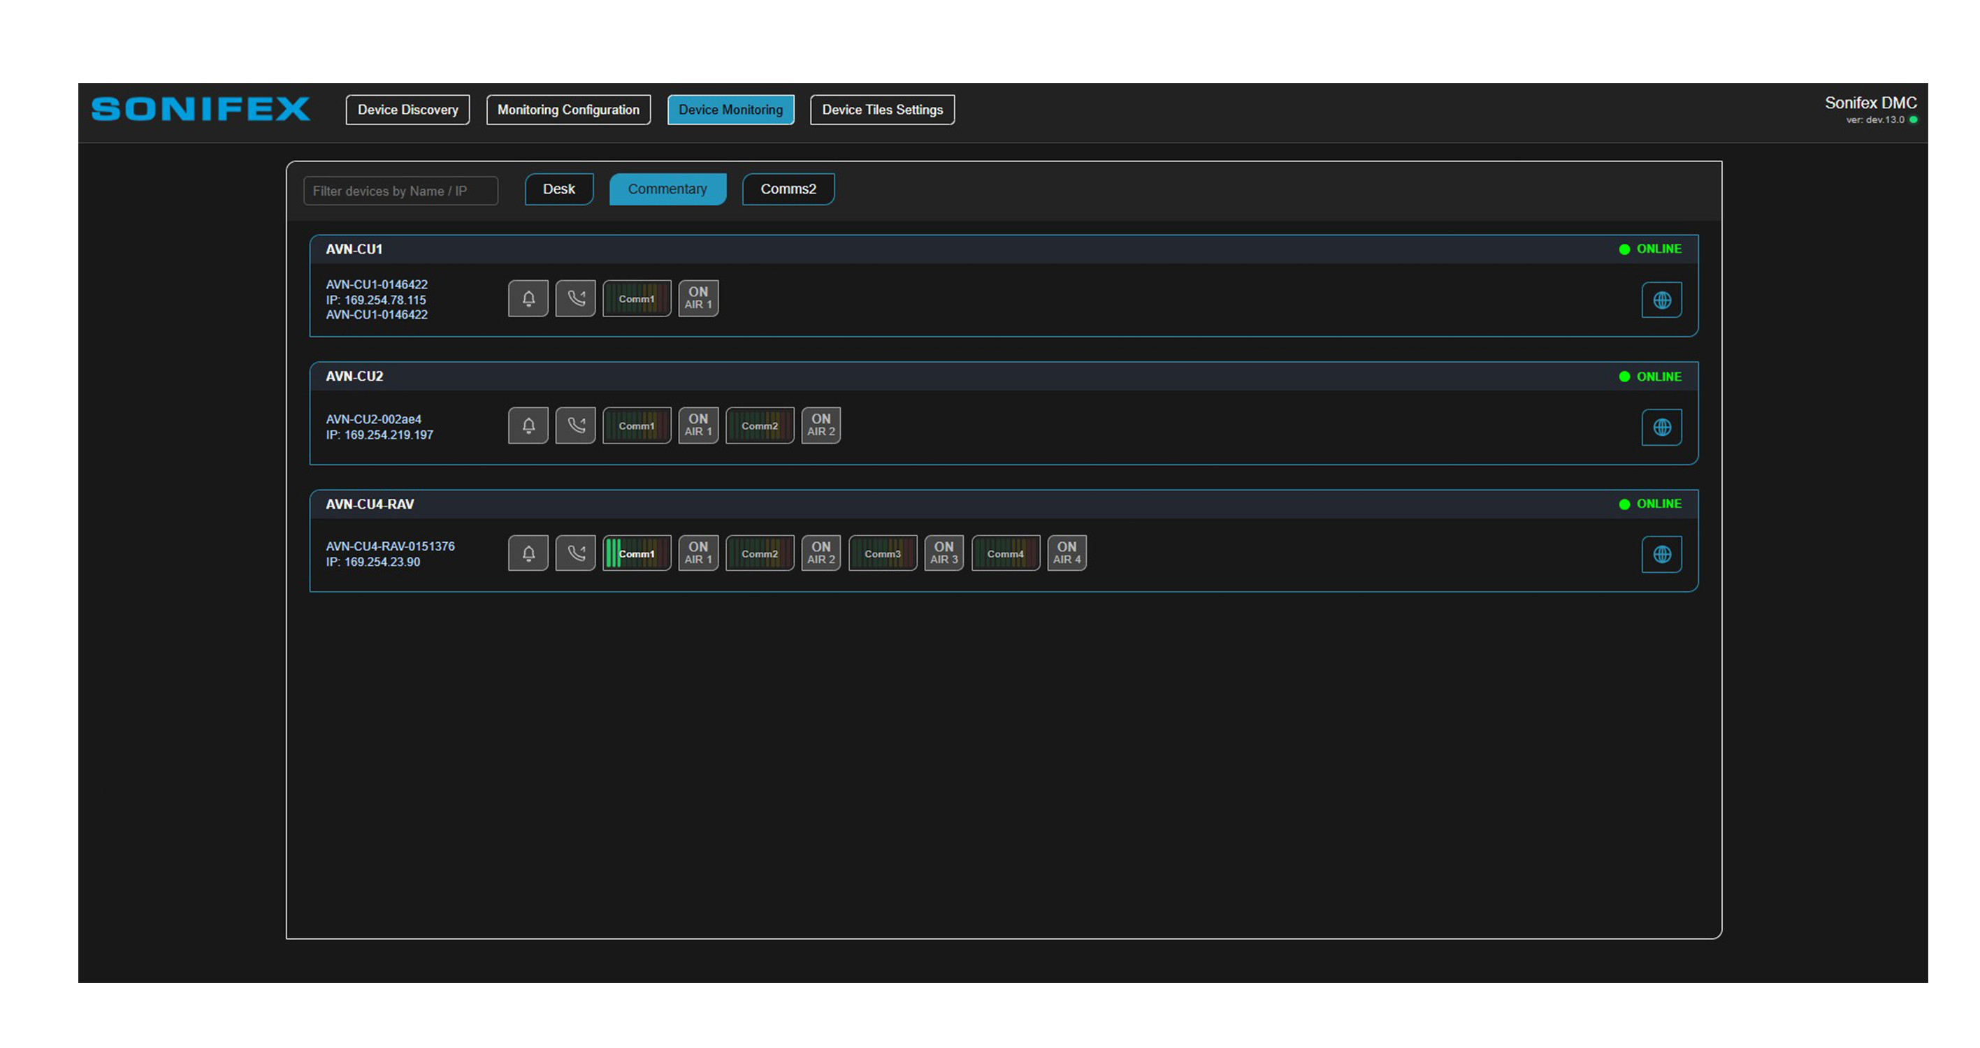This screenshot has width=1980, height=1048.
Task: Open the Monitoring Configuration page
Action: tap(568, 110)
